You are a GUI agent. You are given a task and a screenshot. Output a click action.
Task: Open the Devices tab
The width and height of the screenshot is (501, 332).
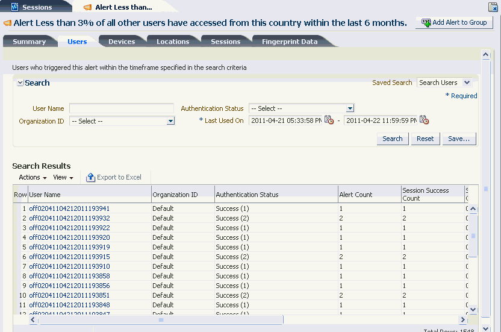click(122, 42)
